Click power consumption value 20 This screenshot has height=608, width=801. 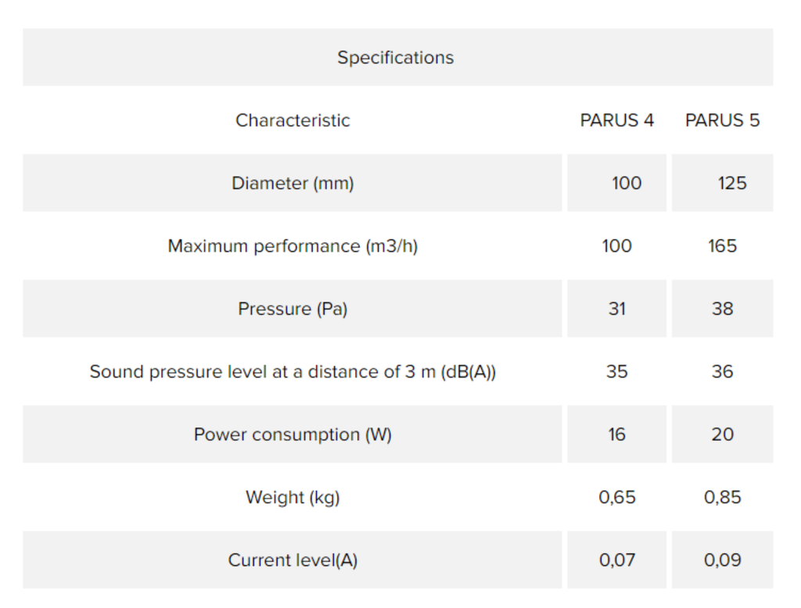click(x=722, y=434)
